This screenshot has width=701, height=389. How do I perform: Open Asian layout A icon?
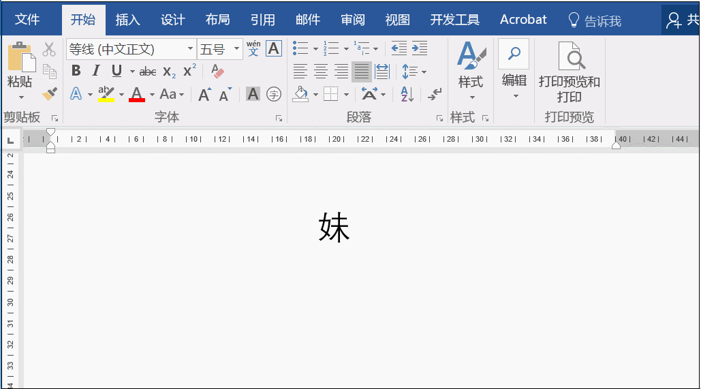point(369,94)
